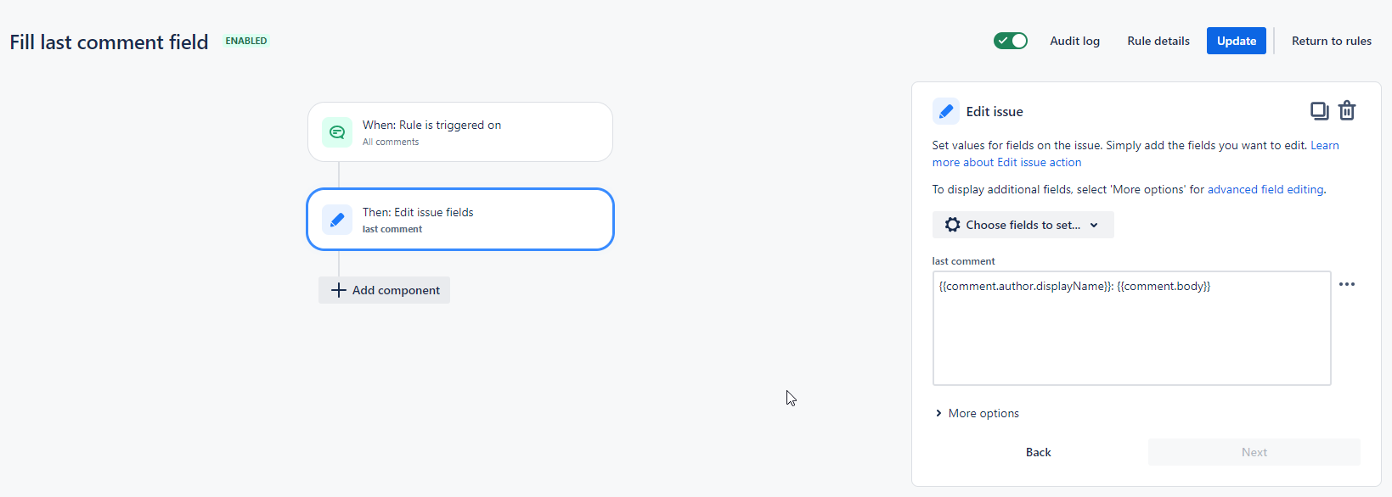Click the pencil icon on Then: Edit issue fields
Screen dimensions: 1392x497
click(337, 220)
